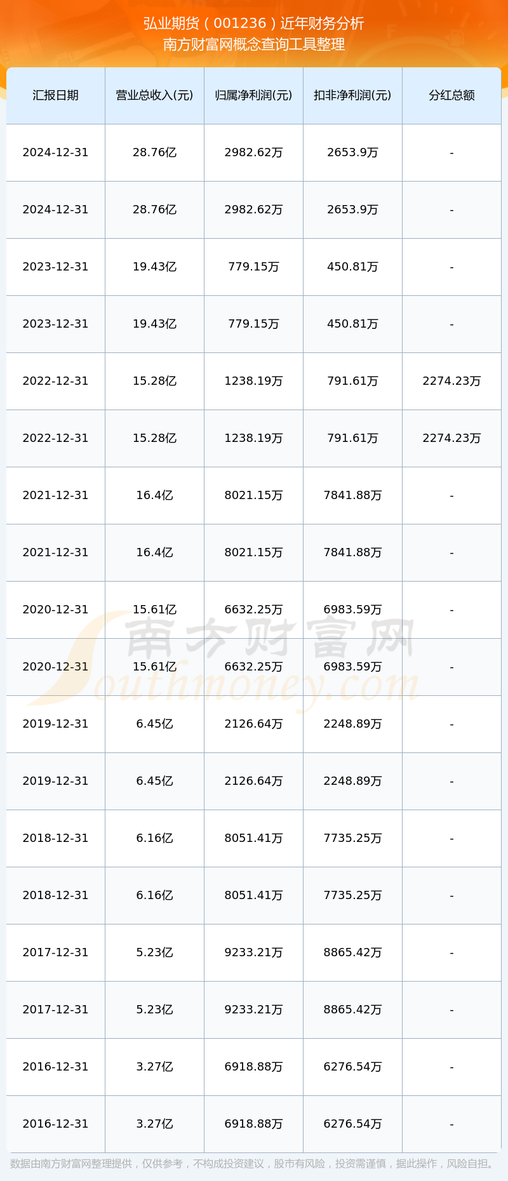Select the first 450.81万 adjusted profit cell
This screenshot has width=508, height=1181.
coord(352,267)
